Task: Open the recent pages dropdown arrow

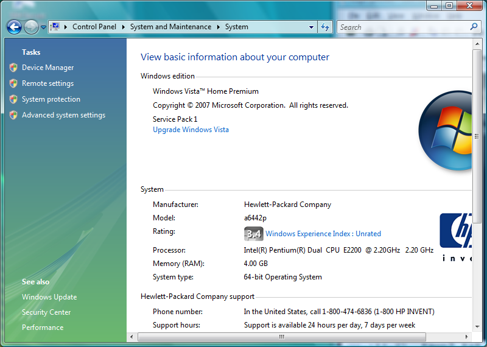Action: pos(44,27)
